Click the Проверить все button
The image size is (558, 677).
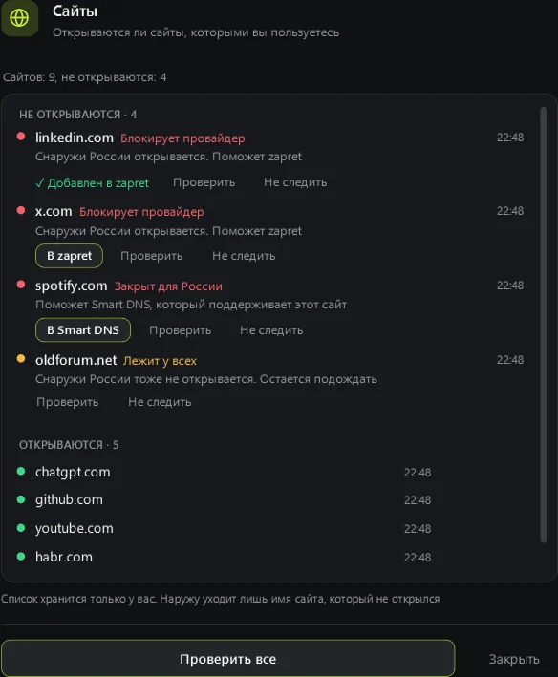[227, 659]
